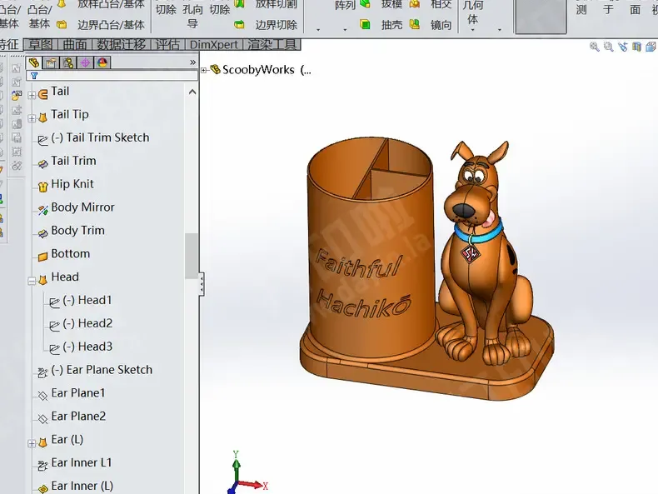658x494 pixels.
Task: Click the 边界凸台/基体 icon
Action: [x=62, y=25]
